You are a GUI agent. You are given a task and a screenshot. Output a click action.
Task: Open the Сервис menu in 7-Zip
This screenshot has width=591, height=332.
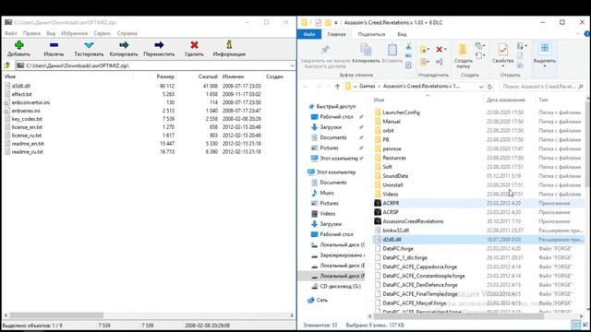click(x=103, y=33)
